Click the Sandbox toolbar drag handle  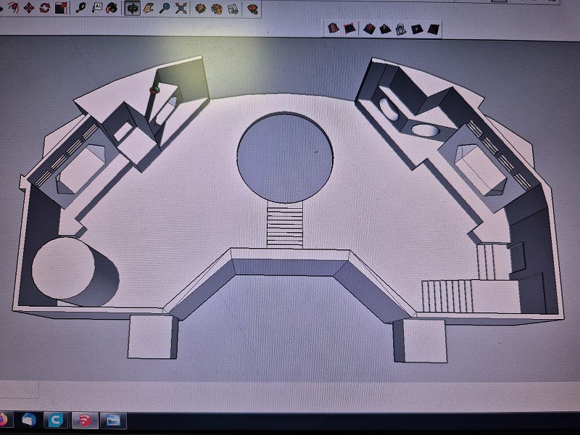323,28
